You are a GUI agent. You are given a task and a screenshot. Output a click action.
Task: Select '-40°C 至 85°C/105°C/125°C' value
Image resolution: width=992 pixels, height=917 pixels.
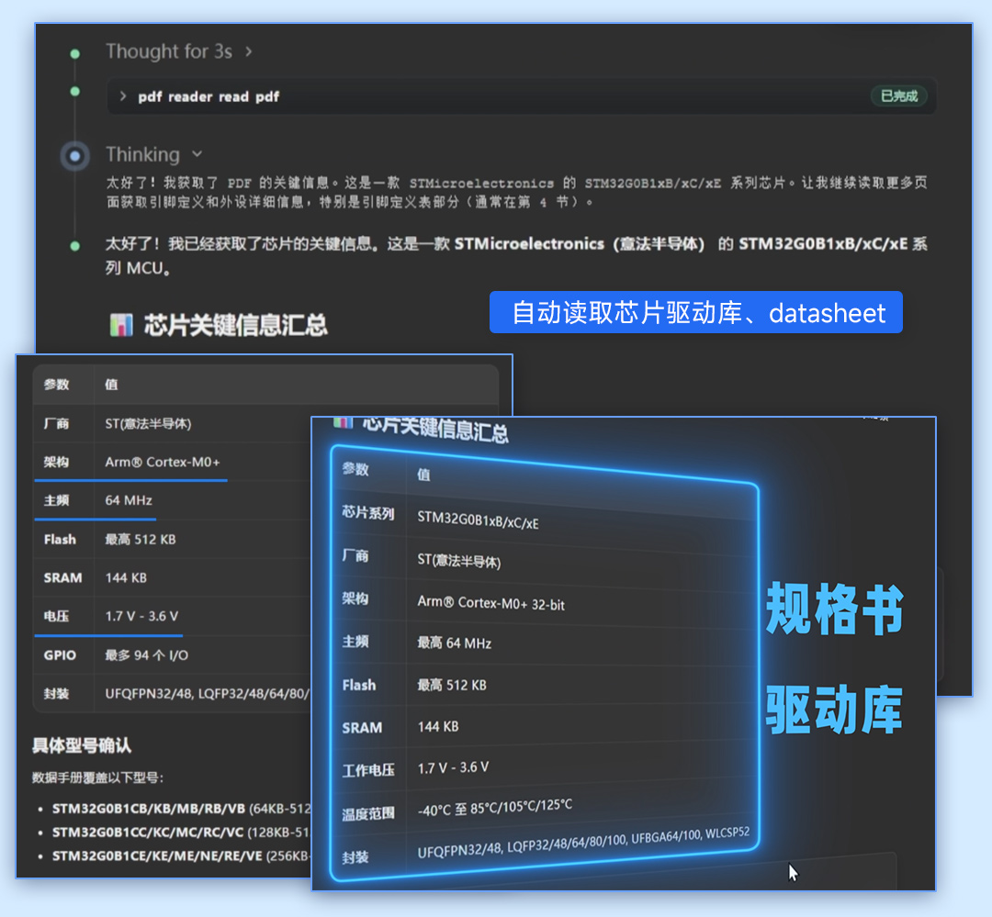pos(495,808)
